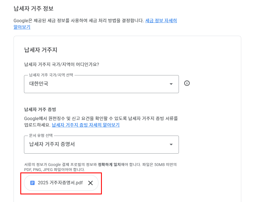Remove the uploaded 2025 거주자증명서.pdf file
This screenshot has height=202, width=272.
[90, 183]
